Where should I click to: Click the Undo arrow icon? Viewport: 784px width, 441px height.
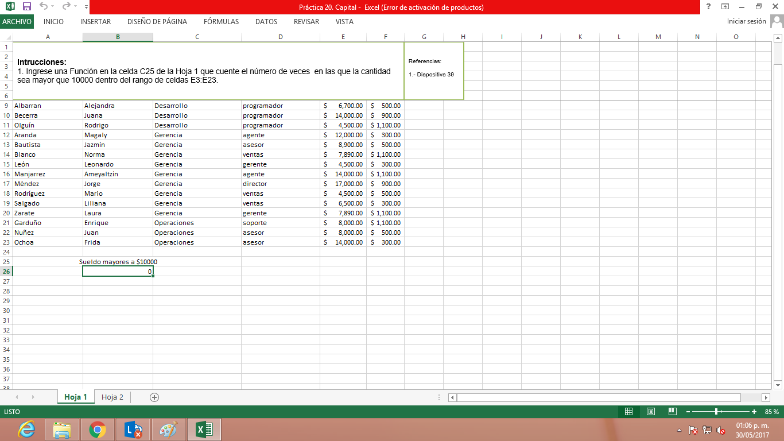coord(43,7)
